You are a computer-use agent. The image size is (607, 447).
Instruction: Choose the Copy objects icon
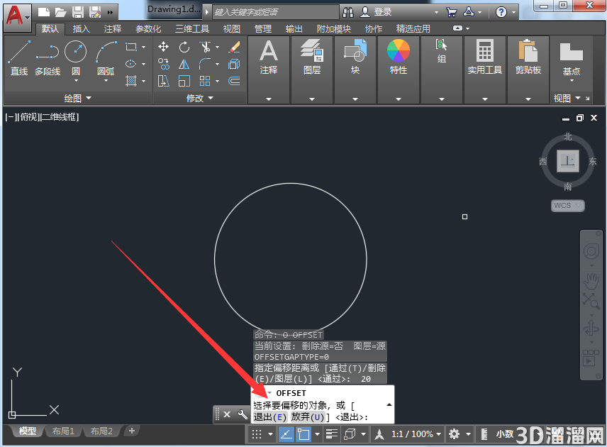click(x=163, y=64)
